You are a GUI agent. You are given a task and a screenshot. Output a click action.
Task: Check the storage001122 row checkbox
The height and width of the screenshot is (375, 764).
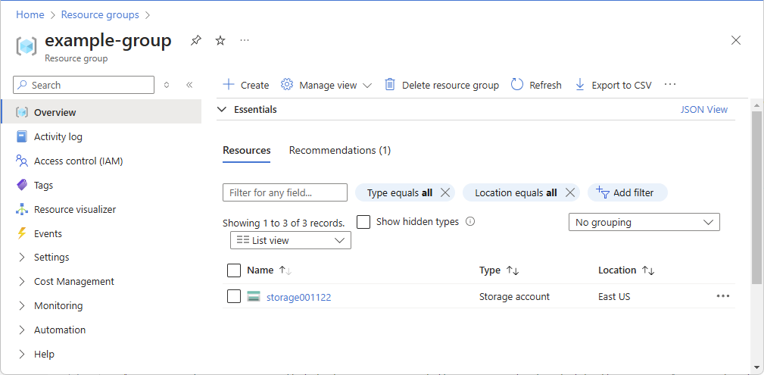[x=234, y=296]
